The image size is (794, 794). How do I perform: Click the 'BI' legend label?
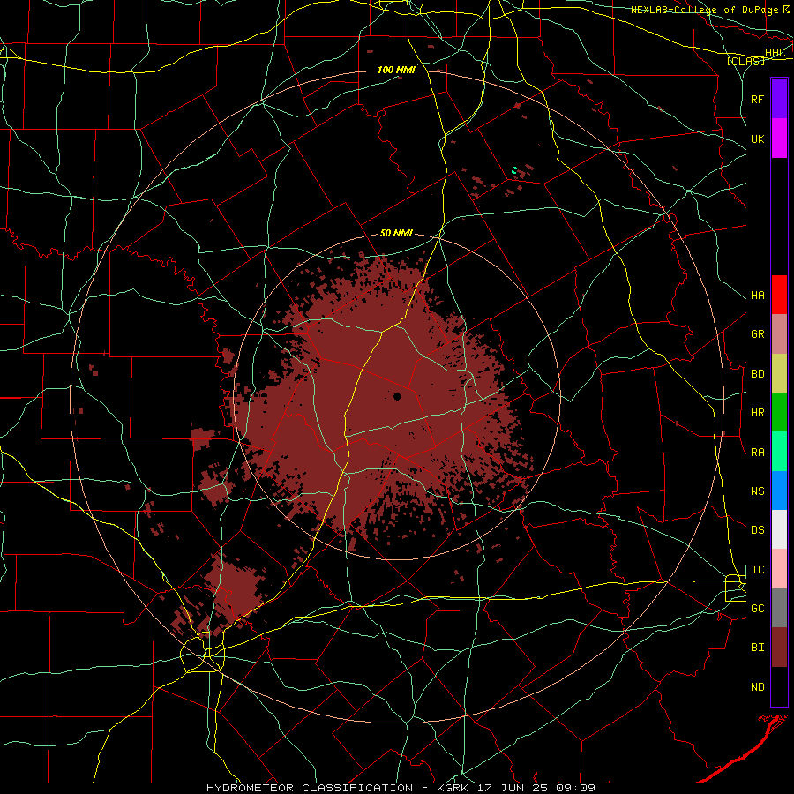tap(758, 648)
